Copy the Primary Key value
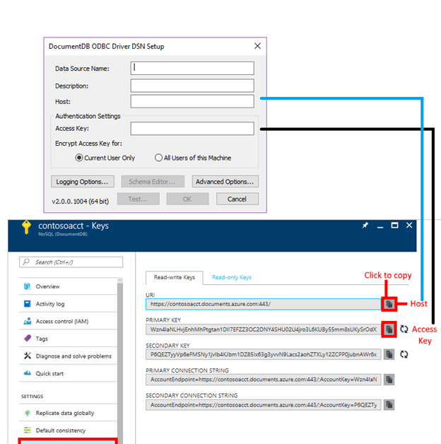Viewport: 441px width, 444px height. (389, 329)
